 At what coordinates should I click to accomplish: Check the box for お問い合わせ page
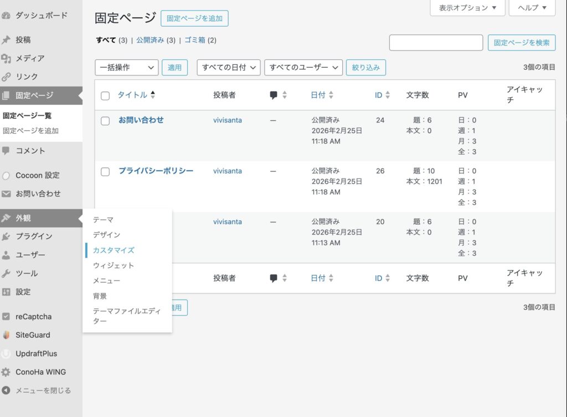(x=105, y=121)
